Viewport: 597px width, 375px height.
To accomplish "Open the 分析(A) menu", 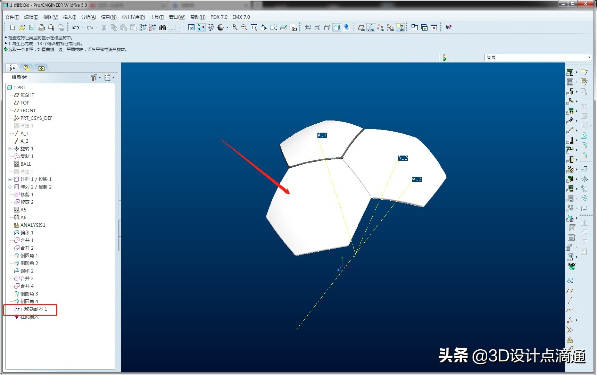I will pyautogui.click(x=88, y=17).
